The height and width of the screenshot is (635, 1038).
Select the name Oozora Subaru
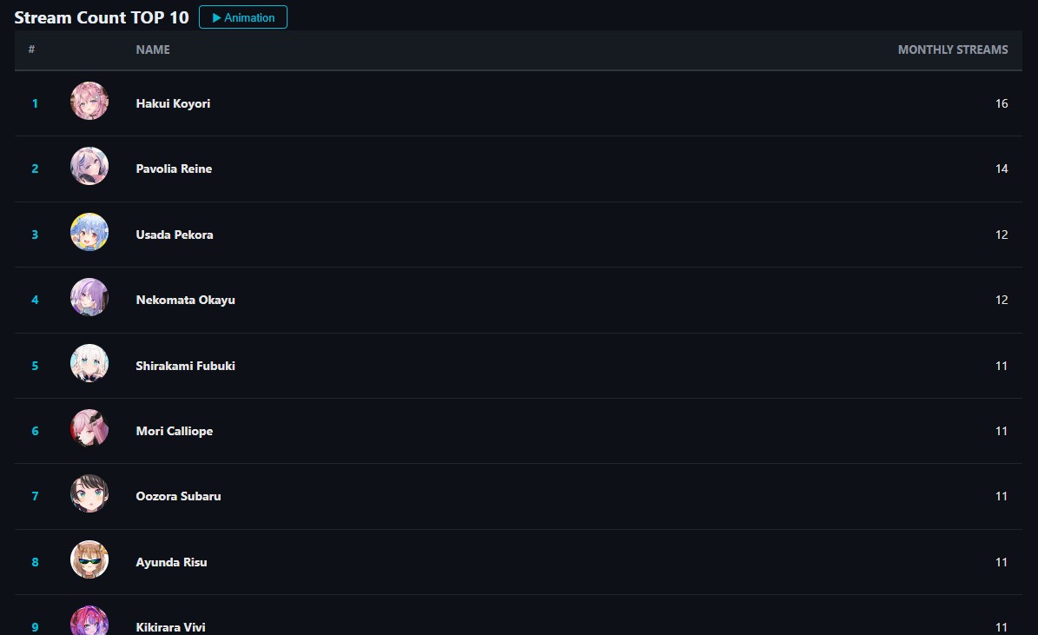[179, 497]
